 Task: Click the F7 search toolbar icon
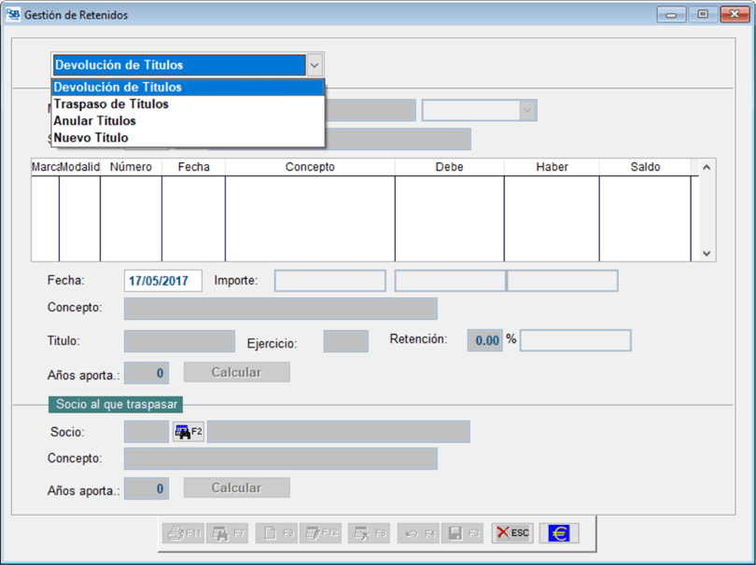(228, 533)
